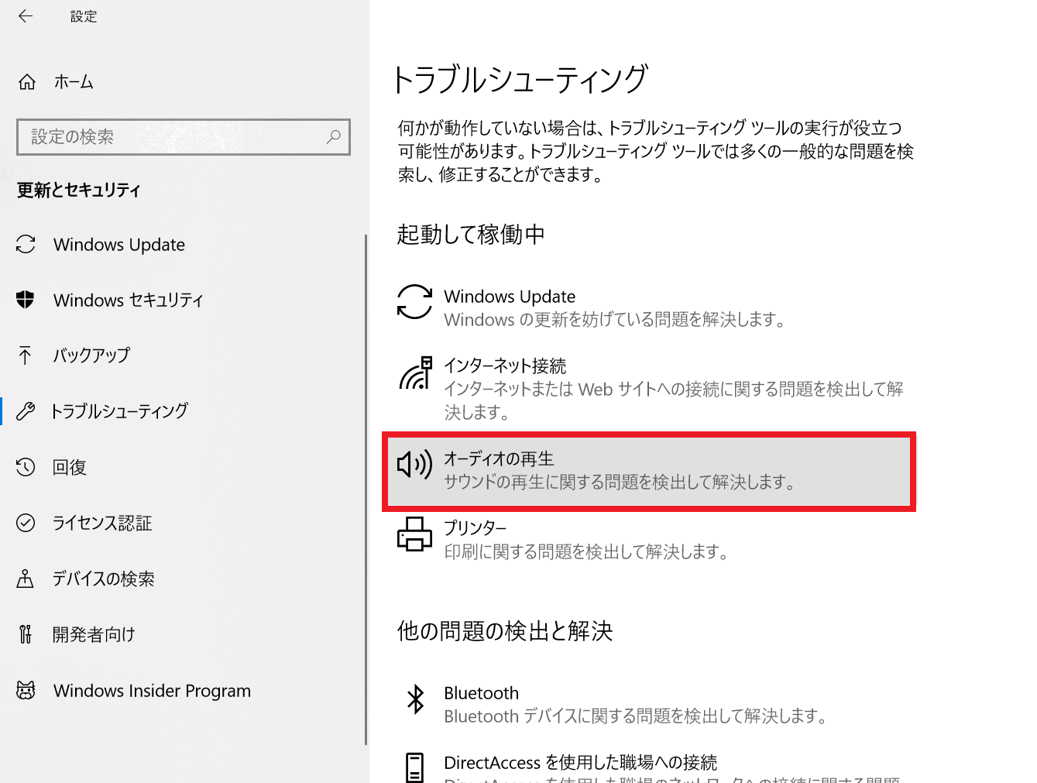
Task: Click the サウンドの再生に関する問題 description text
Action: click(620, 482)
